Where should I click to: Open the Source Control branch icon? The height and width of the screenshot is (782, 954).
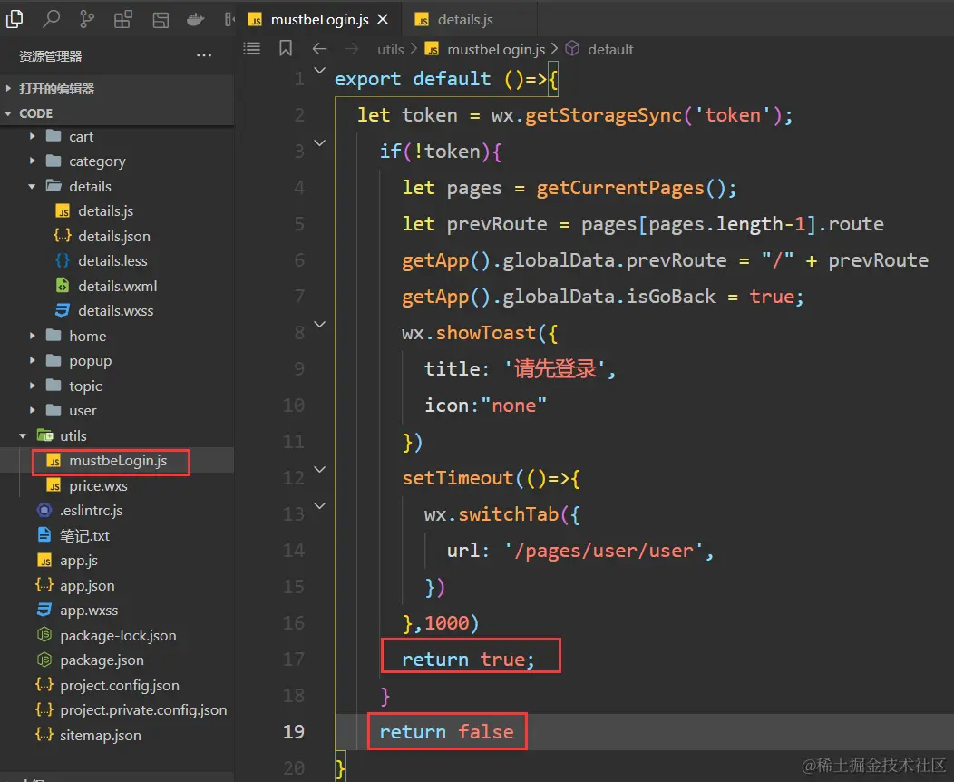click(87, 19)
